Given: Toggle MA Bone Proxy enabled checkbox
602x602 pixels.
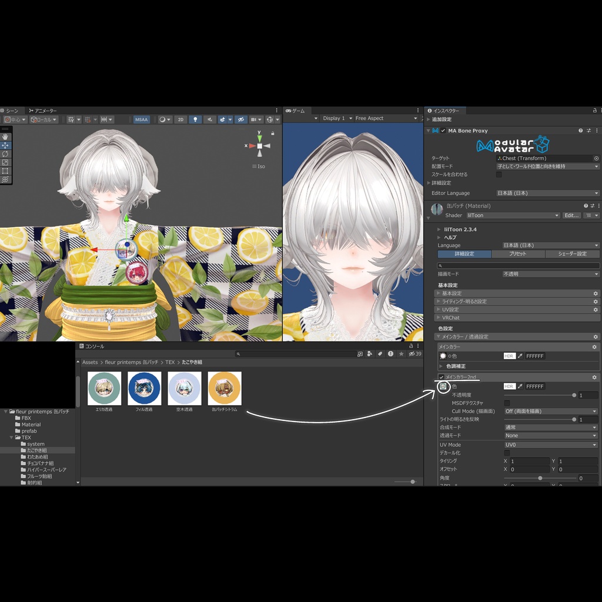Looking at the screenshot, I should tap(443, 131).
